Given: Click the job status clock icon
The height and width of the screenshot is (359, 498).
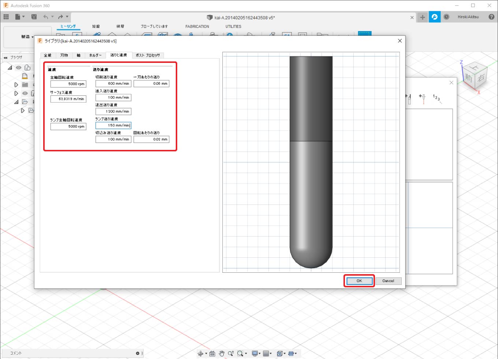Looking at the screenshot, I should pos(446,17).
